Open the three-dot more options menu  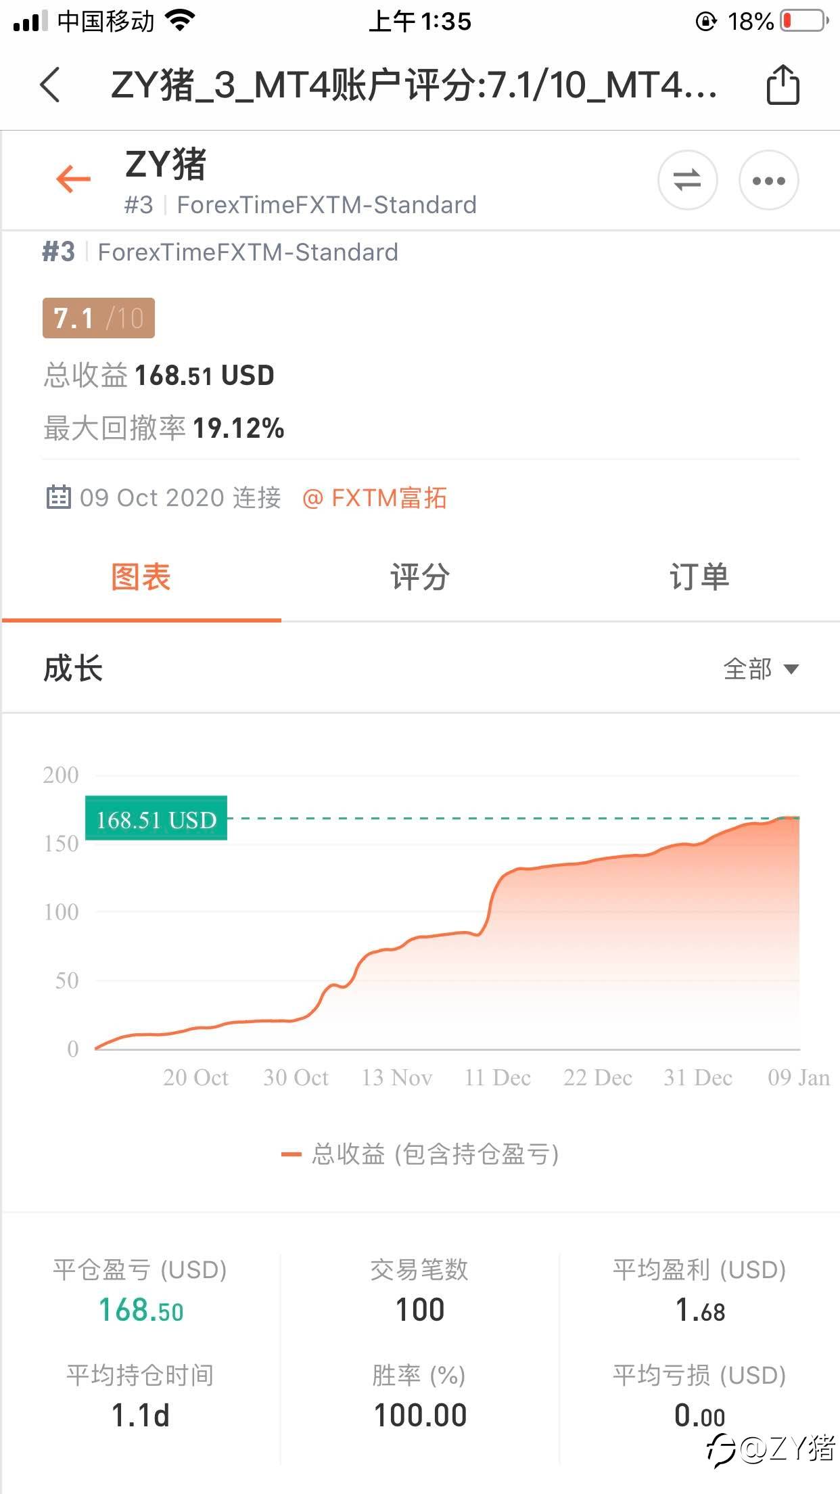point(768,181)
